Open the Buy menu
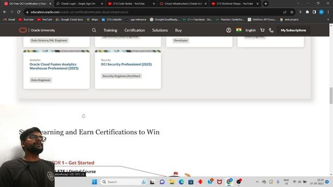Viewport: 333px width, 187px height. pos(178,30)
